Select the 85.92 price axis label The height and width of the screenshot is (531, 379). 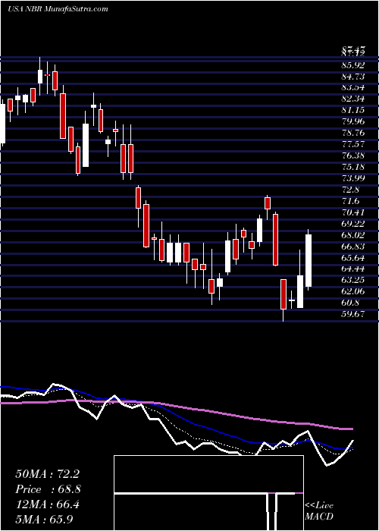pos(353,64)
